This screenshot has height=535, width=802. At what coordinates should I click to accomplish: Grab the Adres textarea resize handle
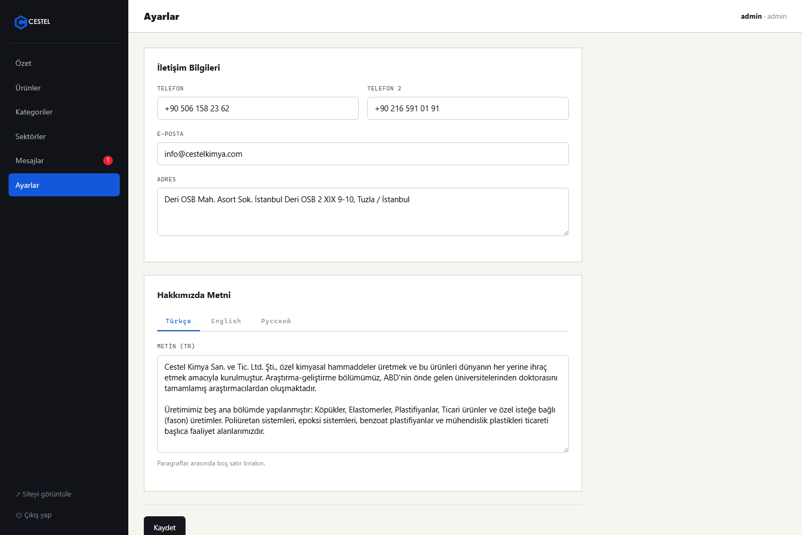565,232
